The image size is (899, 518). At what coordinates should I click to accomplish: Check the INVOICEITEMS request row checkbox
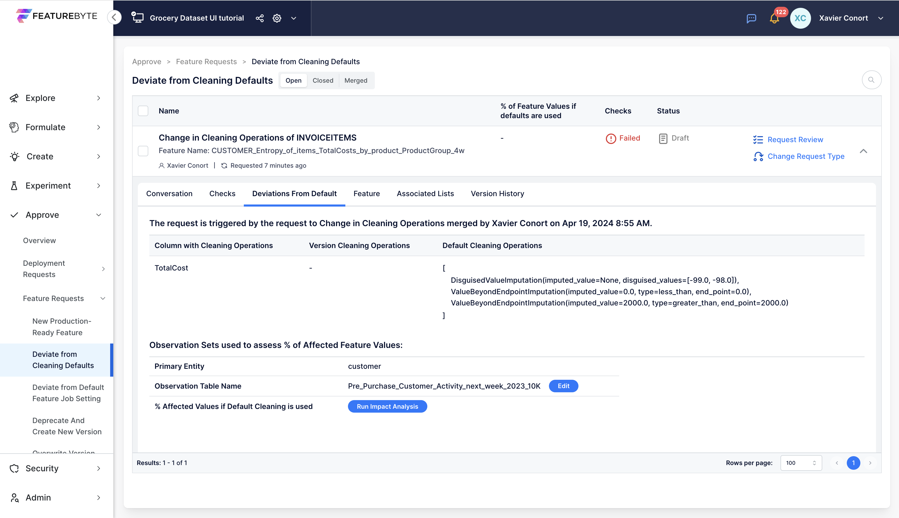[143, 151]
